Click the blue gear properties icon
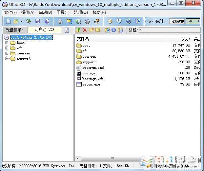 pos(114,30)
